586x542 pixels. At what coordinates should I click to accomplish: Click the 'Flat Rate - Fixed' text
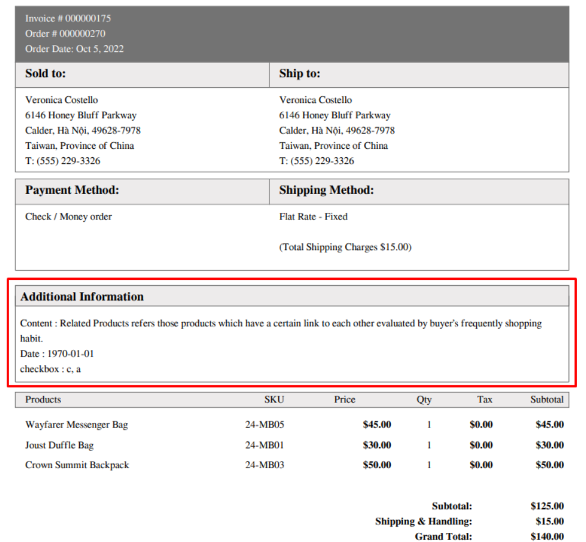tap(313, 216)
